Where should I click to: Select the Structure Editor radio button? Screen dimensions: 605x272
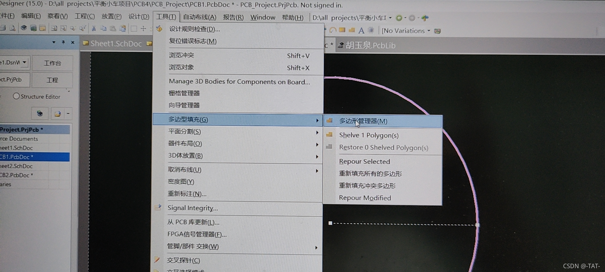[x=16, y=96]
